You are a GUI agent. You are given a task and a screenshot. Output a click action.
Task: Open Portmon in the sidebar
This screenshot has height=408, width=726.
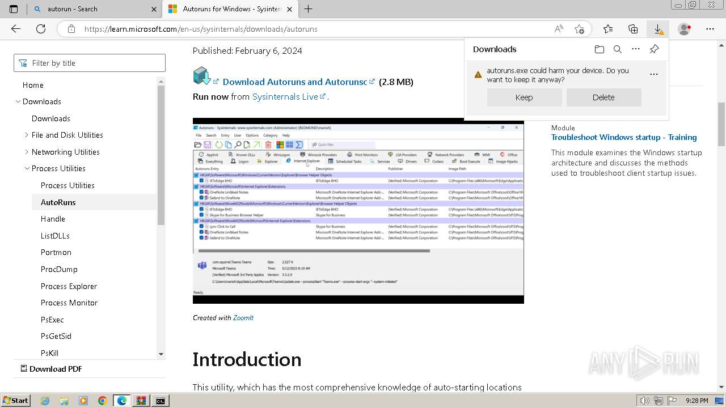[56, 252]
